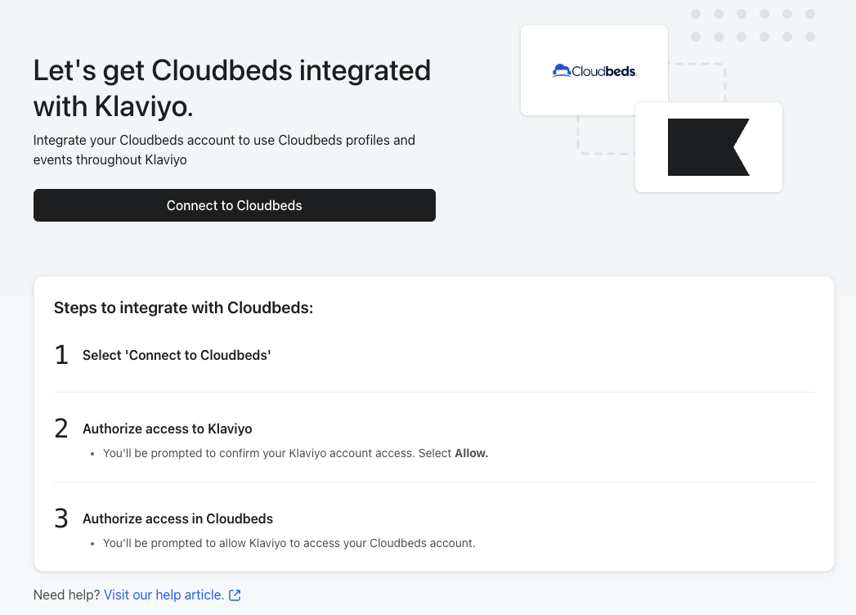Screen dimensions: 856x615
Task: Click the blue cloud icon in Cloudbeds logo
Action: pyautogui.click(x=562, y=71)
